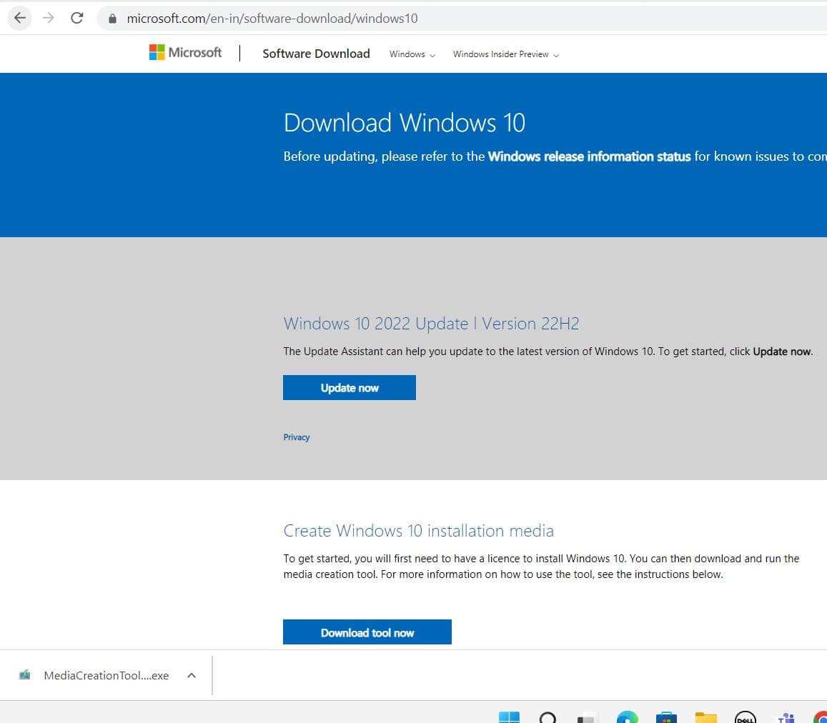Select the Software Download menu item
Image resolution: width=827 pixels, height=723 pixels.
point(316,53)
